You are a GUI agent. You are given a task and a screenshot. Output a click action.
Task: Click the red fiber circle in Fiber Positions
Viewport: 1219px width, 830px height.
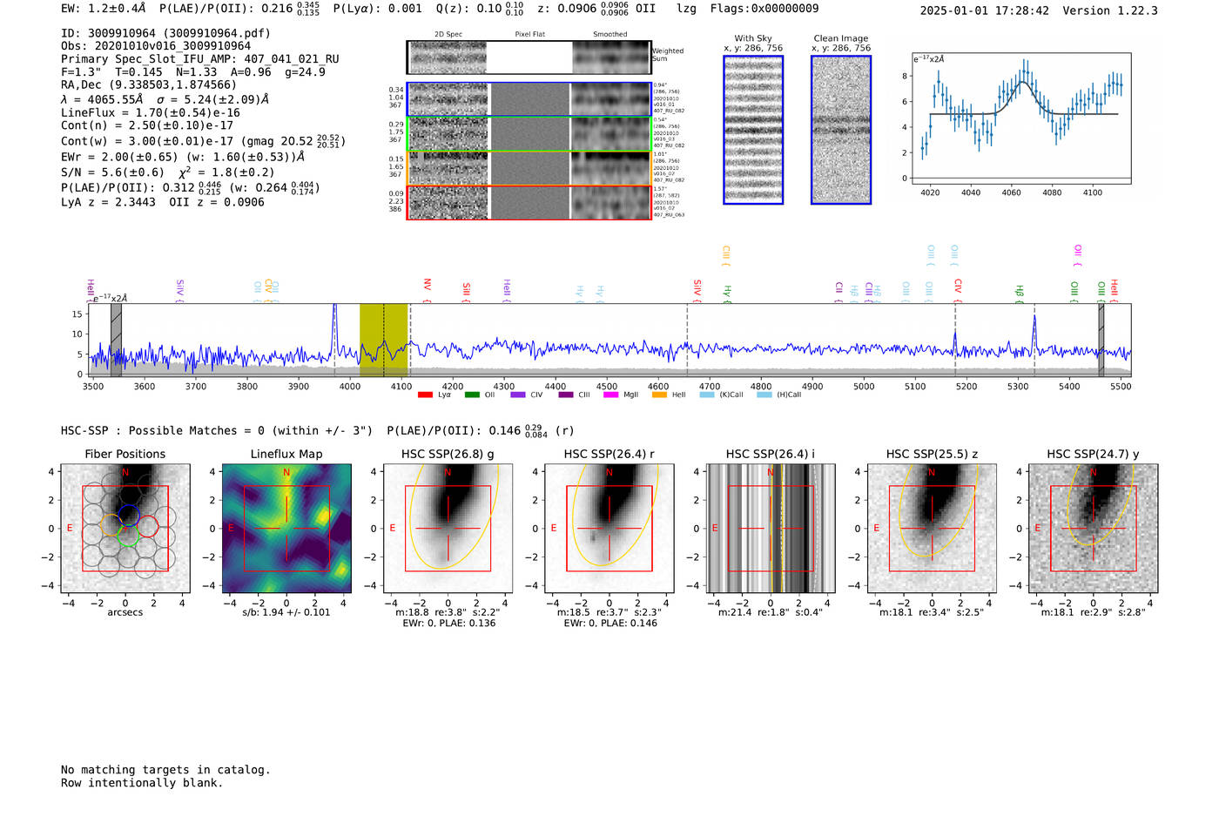click(148, 526)
